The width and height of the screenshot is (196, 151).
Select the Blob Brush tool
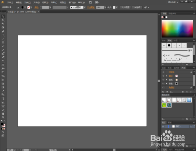(x=3, y=53)
